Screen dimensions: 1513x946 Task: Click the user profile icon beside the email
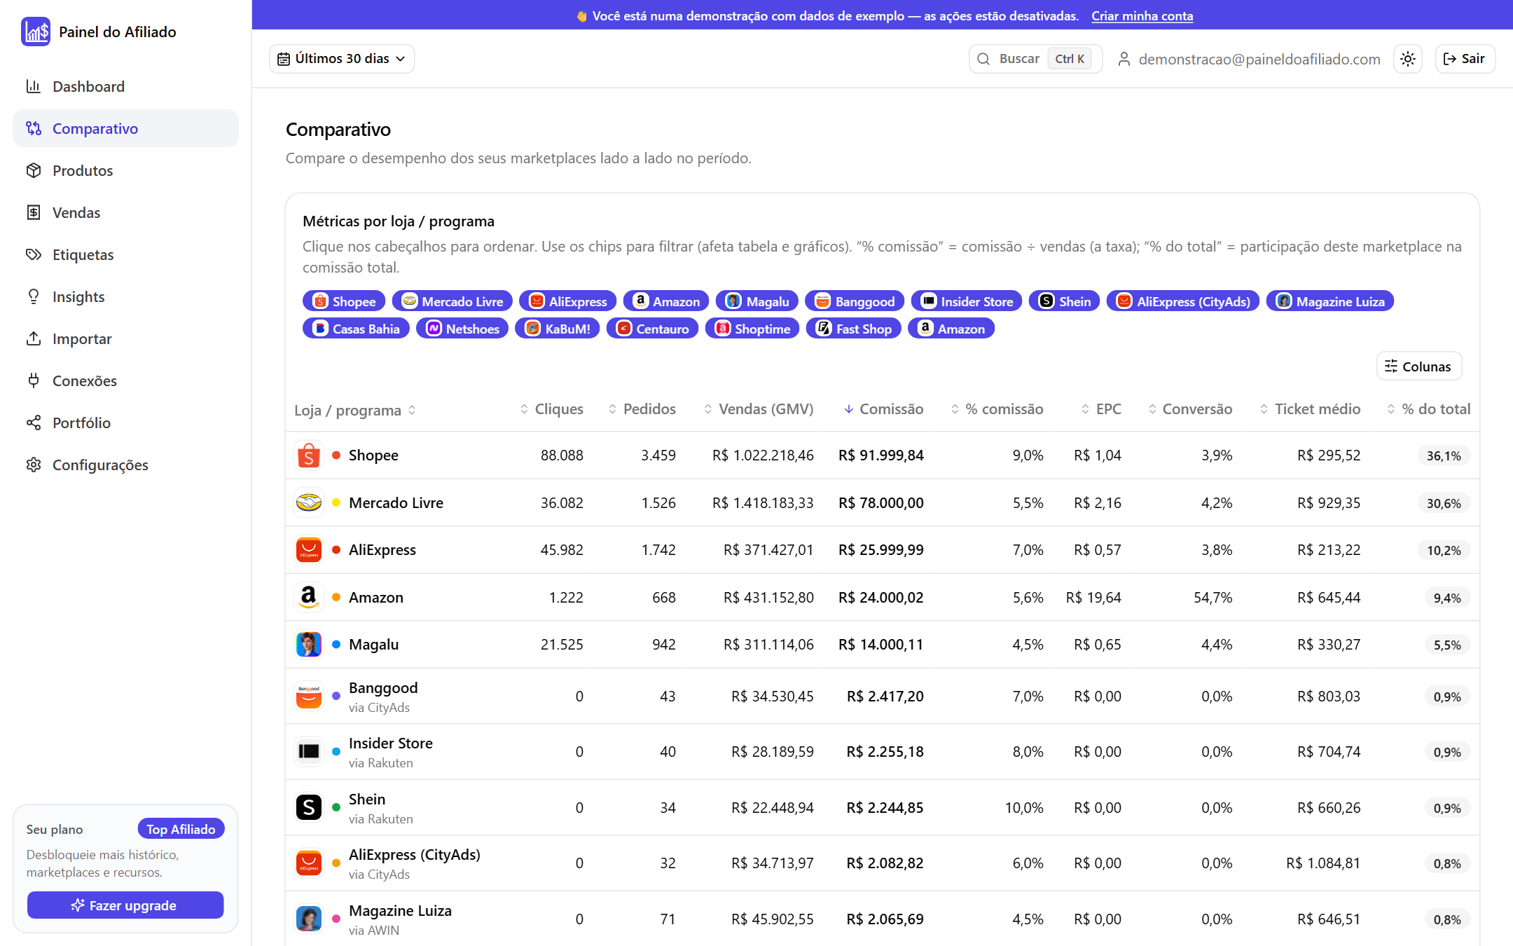(1124, 59)
